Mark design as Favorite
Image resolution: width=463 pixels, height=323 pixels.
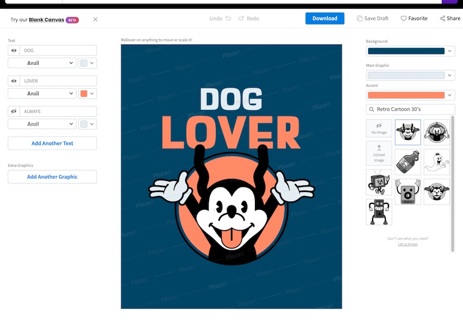(x=414, y=18)
